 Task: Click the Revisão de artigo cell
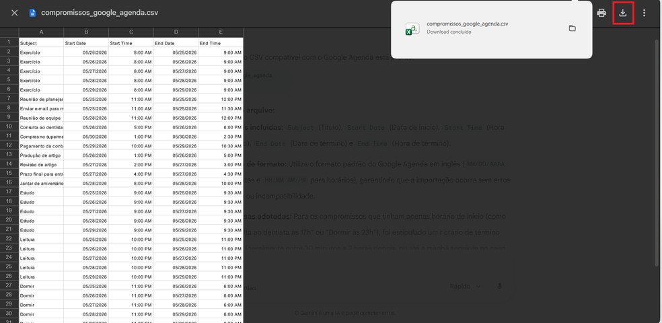pos(42,165)
